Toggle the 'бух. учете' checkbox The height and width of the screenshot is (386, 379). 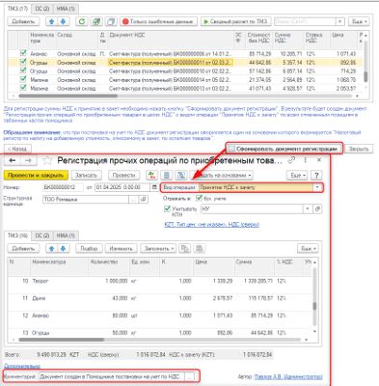tap(200, 199)
